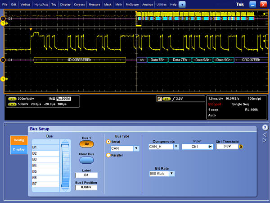This screenshot has width=270, height=203.
Task: Click the trigger A indicator badge
Action: tap(159, 98)
